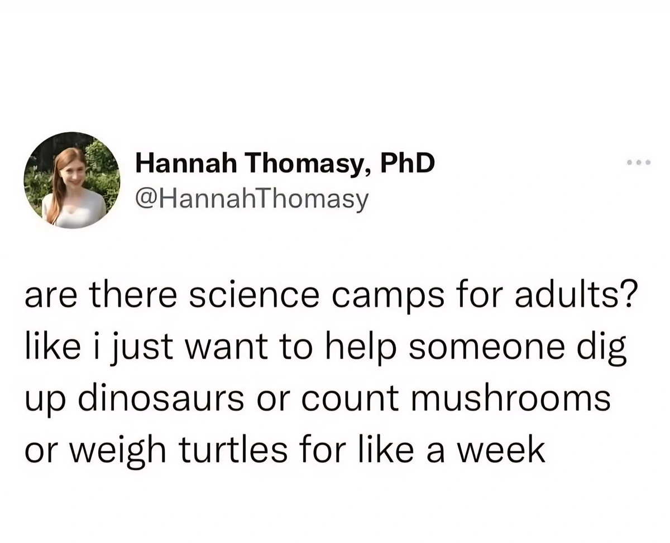
Task: Click the word "weigh" in the tweet
Action: (x=112, y=450)
